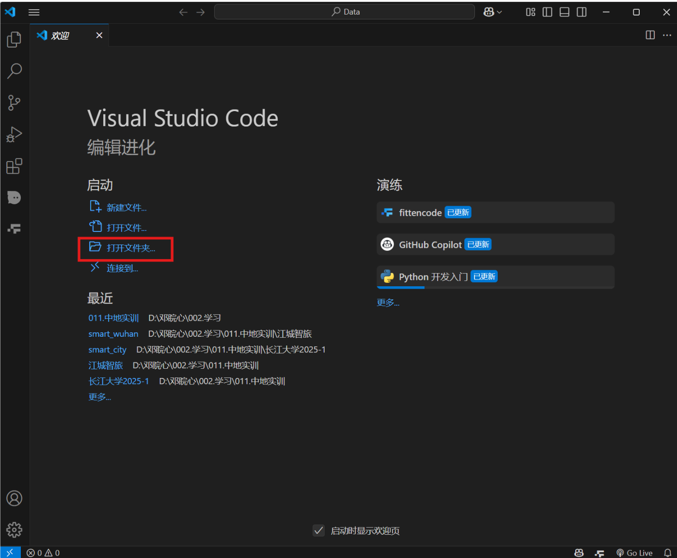This screenshot has width=677, height=558.
Task: Click the GitHub Copilot walkthrough avatar icon
Action: [x=387, y=245]
